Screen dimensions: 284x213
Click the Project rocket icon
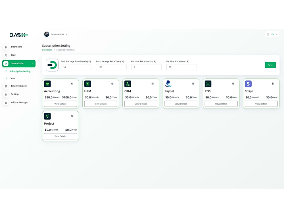coord(47,116)
